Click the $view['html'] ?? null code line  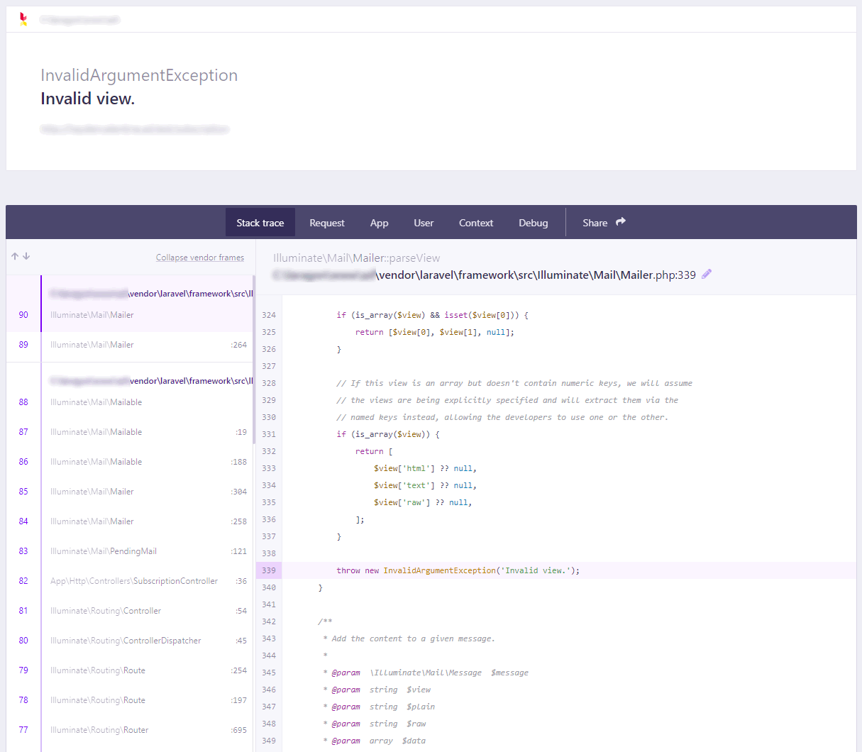(x=426, y=468)
